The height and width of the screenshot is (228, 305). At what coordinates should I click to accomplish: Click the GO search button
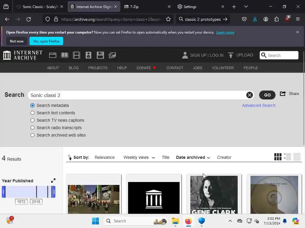pos(267,95)
